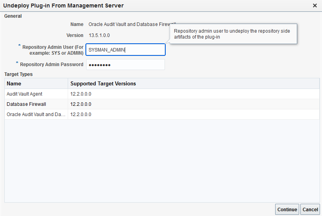This screenshot has height=216, width=322.
Task: Click the General section heading
Action: click(13, 16)
